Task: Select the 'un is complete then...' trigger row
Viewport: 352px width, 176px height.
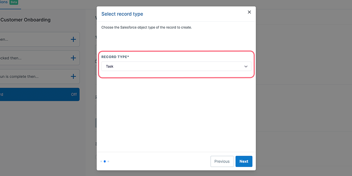Action: click(40, 77)
